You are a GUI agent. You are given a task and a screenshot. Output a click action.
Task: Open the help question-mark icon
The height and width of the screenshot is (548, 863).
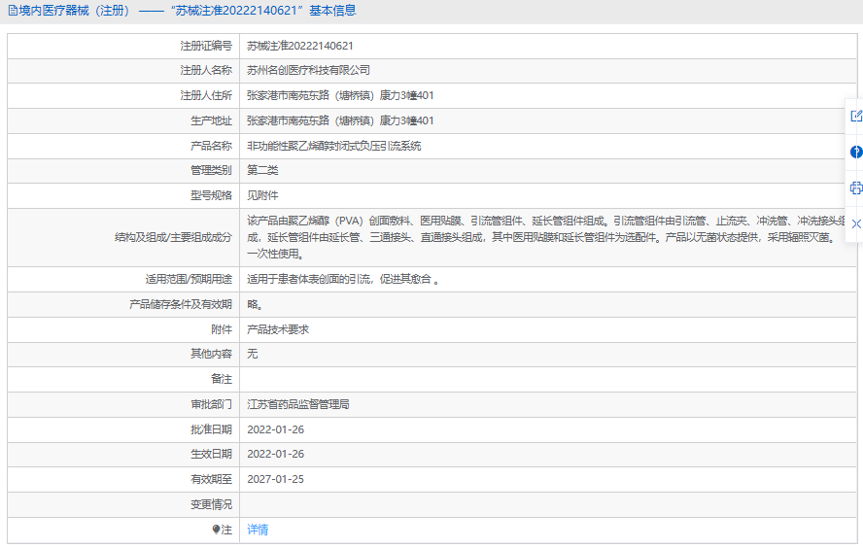pos(856,152)
